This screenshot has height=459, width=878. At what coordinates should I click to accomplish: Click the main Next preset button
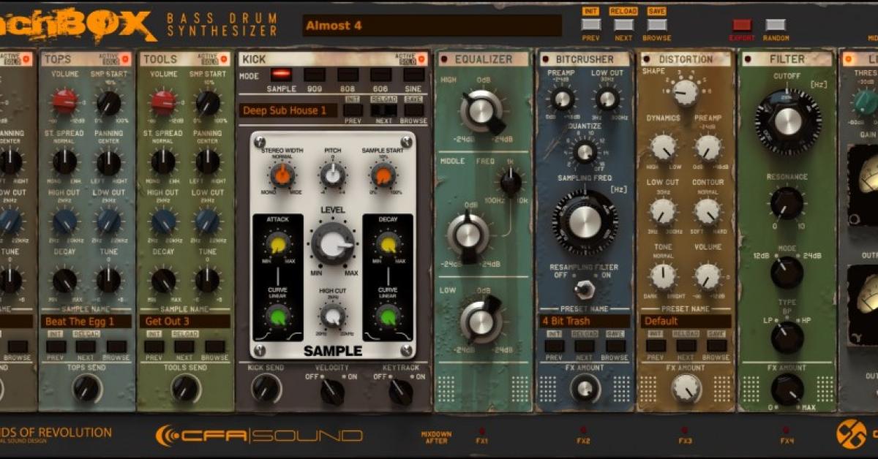[x=623, y=25]
